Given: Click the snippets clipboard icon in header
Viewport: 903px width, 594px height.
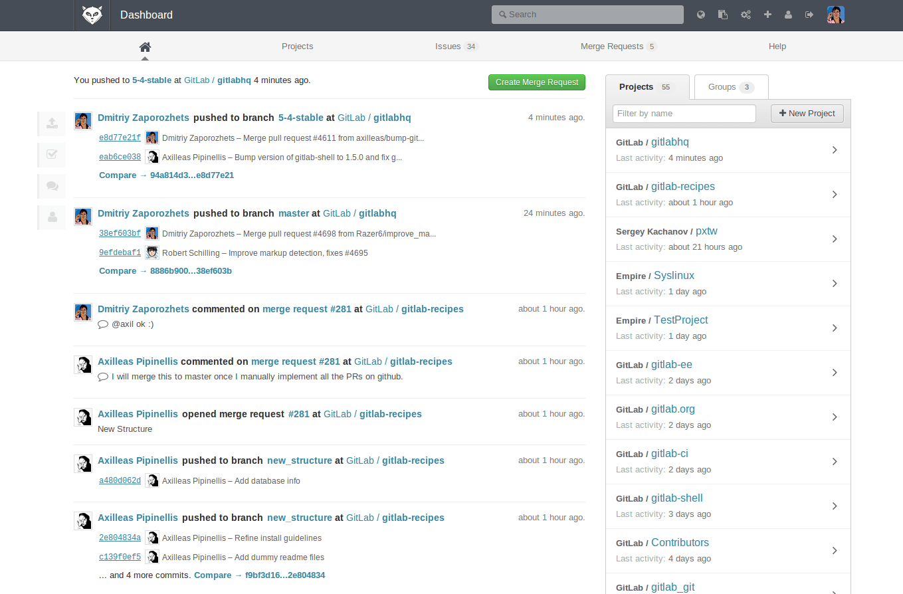Looking at the screenshot, I should (x=723, y=13).
